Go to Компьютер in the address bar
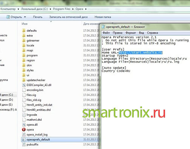The image size is (190, 149). click(8, 9)
